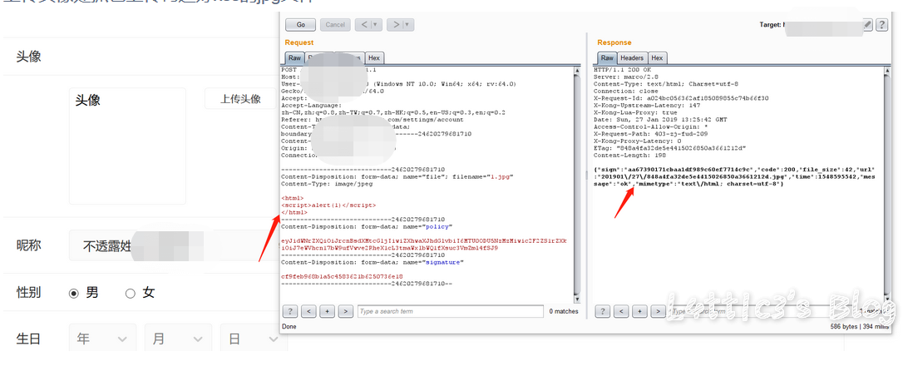Click the request pane vertical scrollbar

point(576,185)
